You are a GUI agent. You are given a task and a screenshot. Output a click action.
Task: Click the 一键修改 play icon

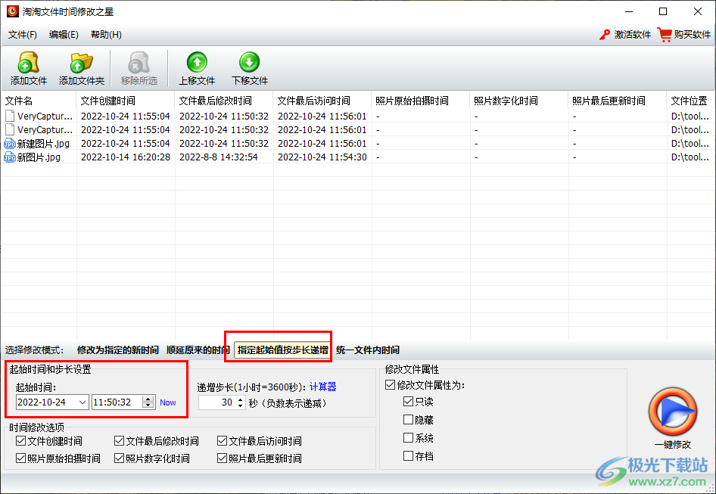[x=673, y=412]
